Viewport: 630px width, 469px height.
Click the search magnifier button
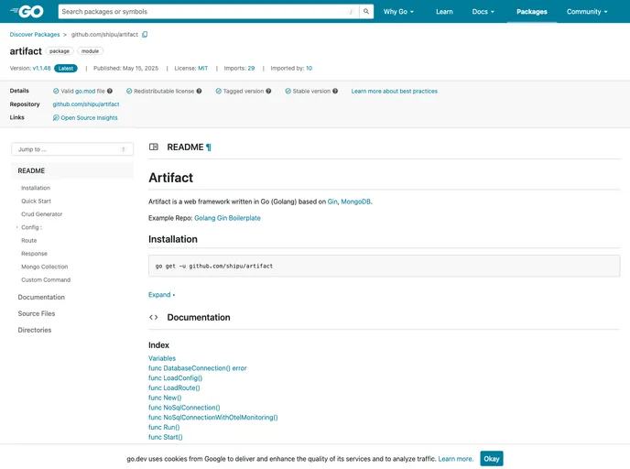point(366,12)
